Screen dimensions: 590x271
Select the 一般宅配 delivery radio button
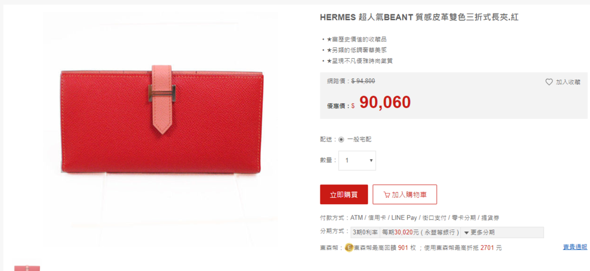(x=341, y=140)
